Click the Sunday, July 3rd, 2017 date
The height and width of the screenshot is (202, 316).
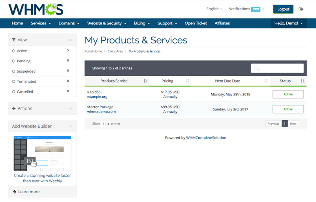pos(230,109)
